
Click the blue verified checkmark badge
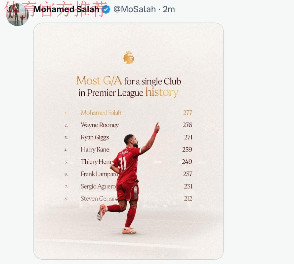[106, 9]
